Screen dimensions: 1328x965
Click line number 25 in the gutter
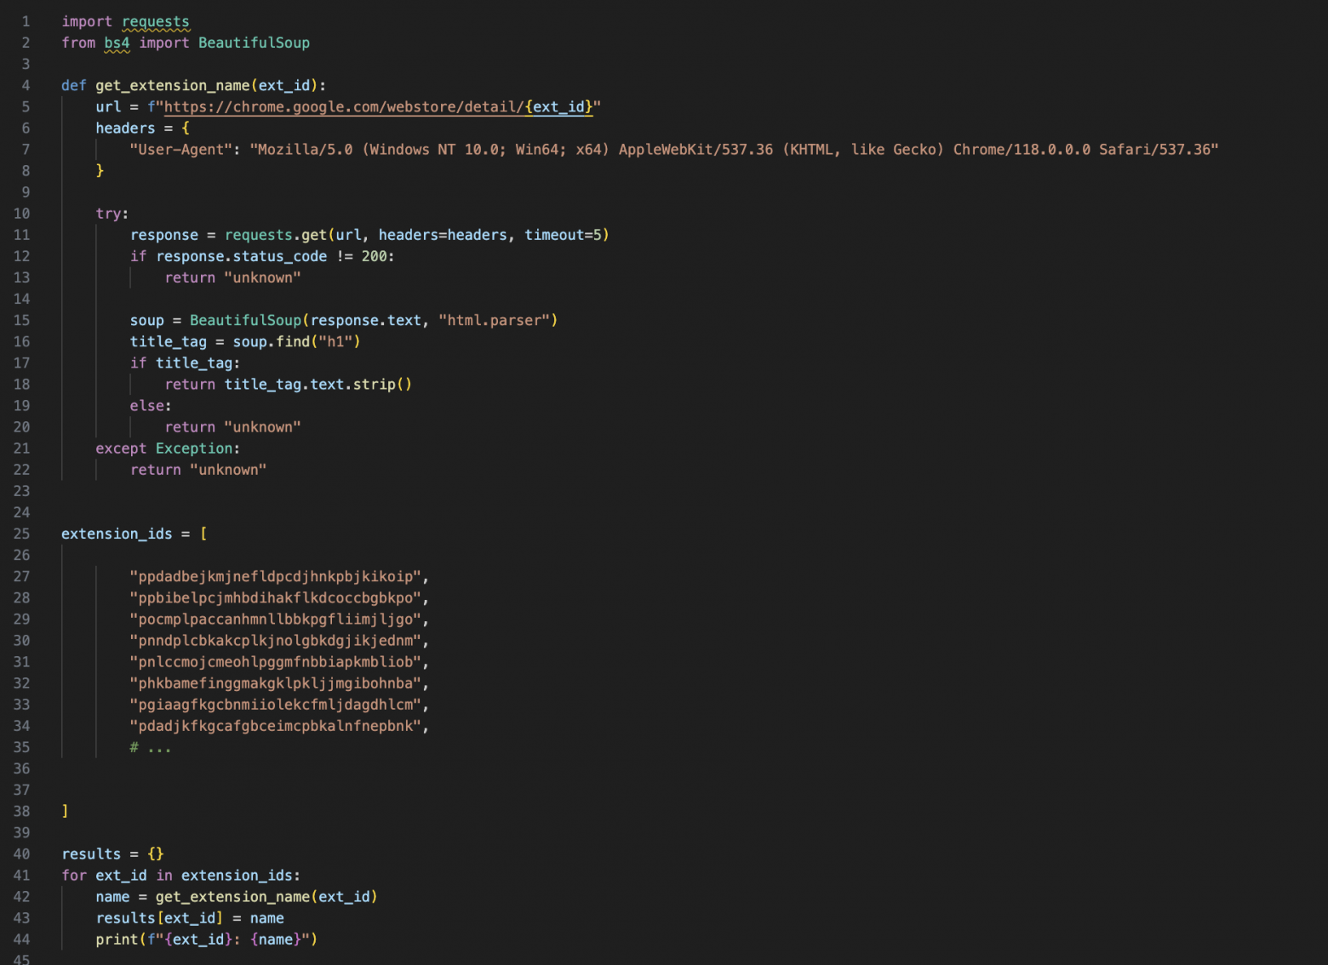21,534
